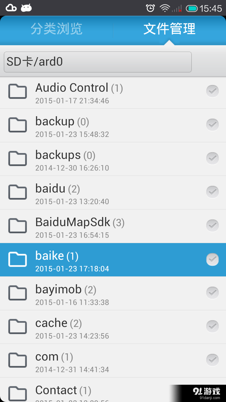This screenshot has height=402, width=226.
Task: Check the cache folder checkbox
Action: coord(213,326)
